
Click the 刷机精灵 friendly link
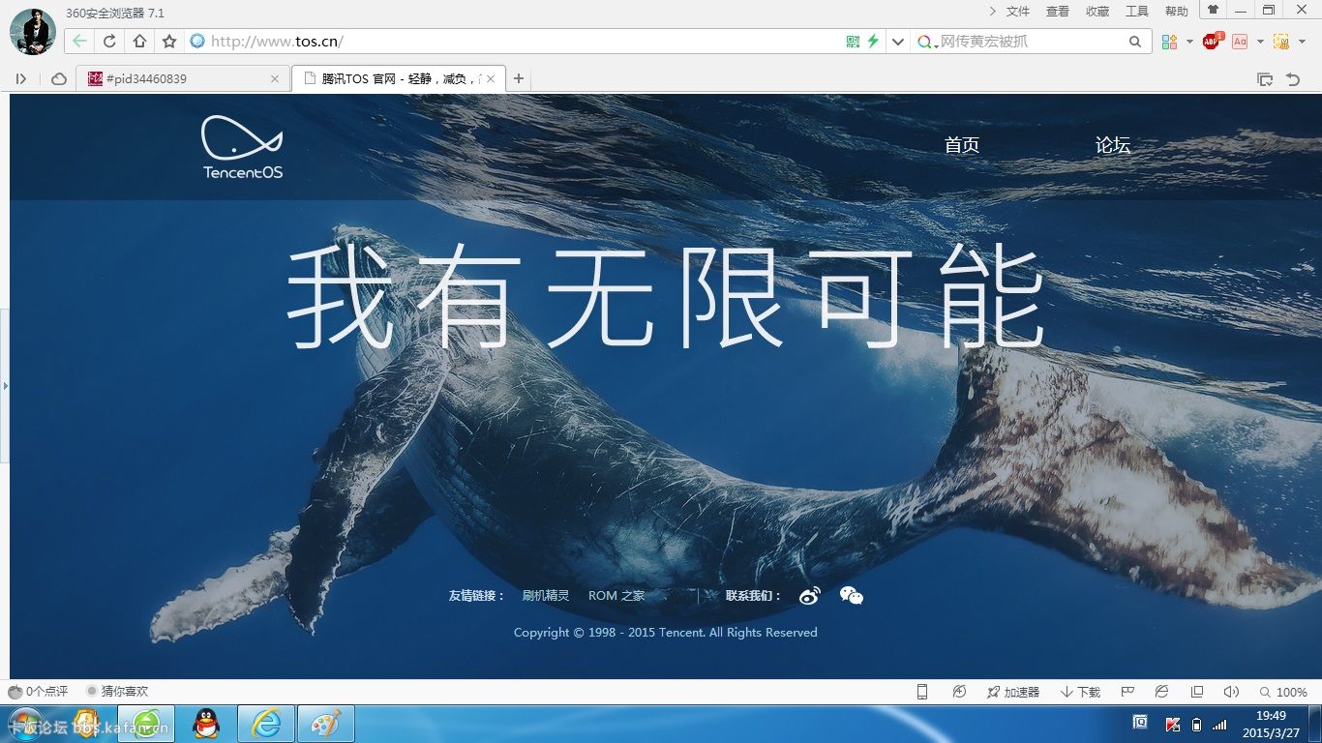[x=546, y=596]
